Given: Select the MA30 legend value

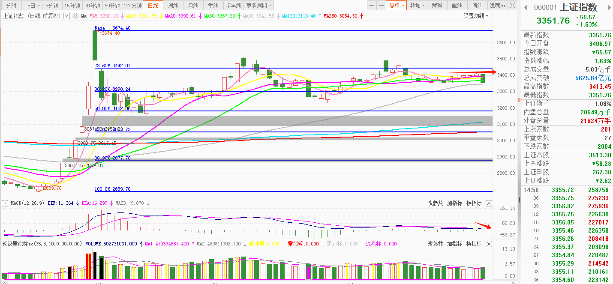Looking at the screenshot, I should point(219,16).
